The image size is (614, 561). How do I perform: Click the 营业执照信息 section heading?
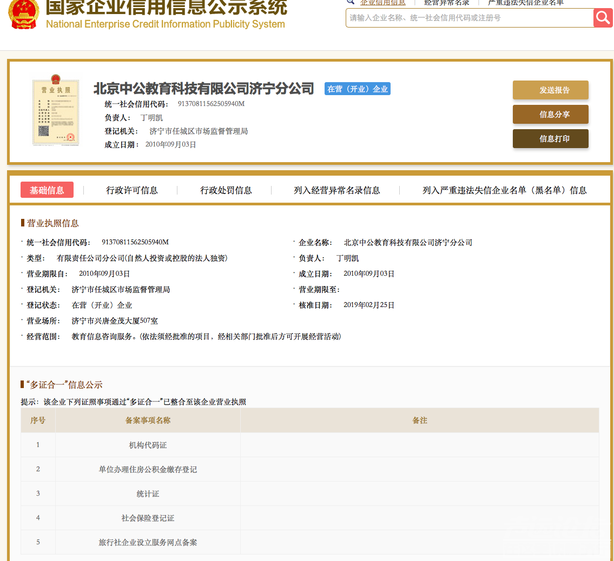pos(52,223)
